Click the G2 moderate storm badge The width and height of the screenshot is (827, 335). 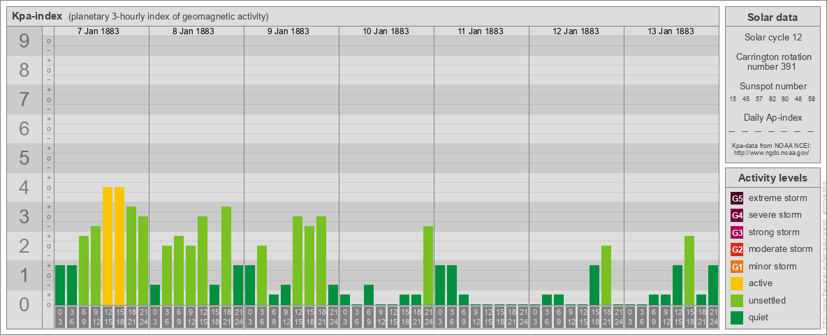coord(737,249)
